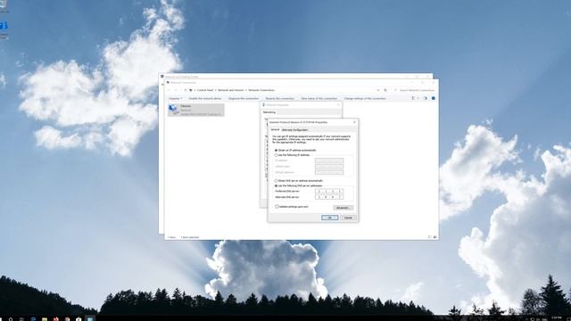Select 'Obtain an IP address automatically' radio button
This screenshot has height=321, width=571.
(277, 151)
